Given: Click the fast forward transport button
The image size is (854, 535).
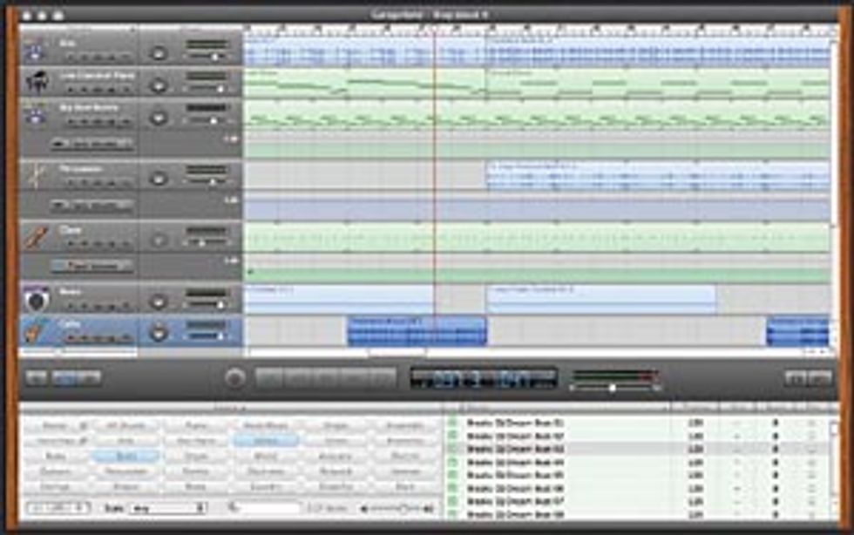Looking at the screenshot, I should [355, 378].
